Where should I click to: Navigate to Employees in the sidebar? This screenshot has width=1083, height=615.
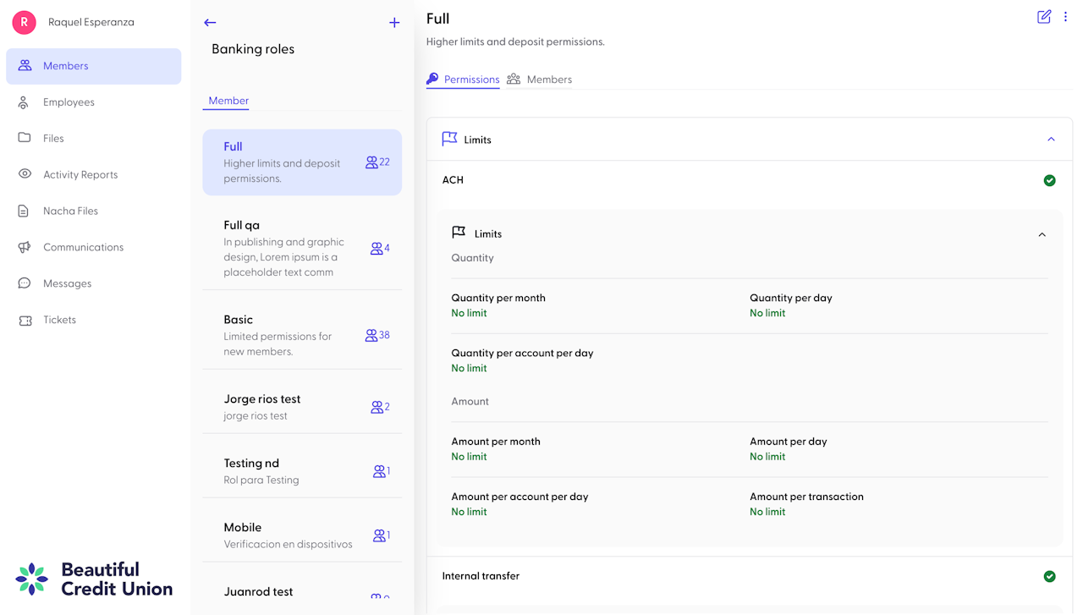pyautogui.click(x=69, y=102)
